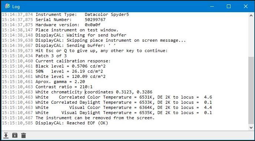Click the 6364K Visual Color Temperature line
Viewport: 255px width, 141px height.
pos(107,107)
